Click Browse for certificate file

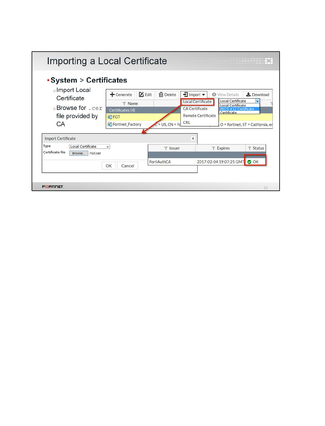coord(79,153)
